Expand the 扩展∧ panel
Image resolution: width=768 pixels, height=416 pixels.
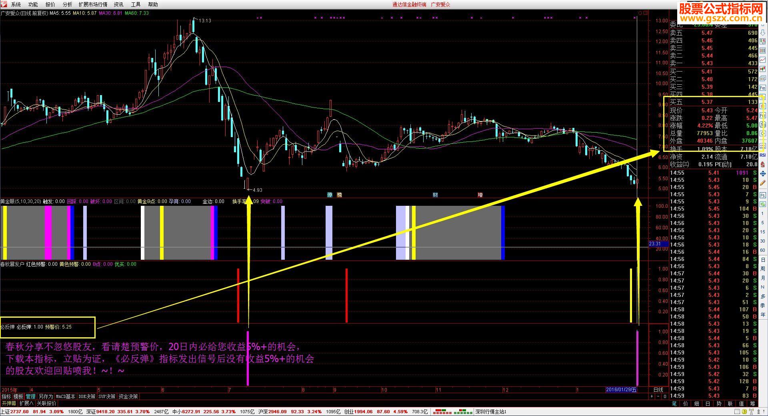click(x=26, y=404)
